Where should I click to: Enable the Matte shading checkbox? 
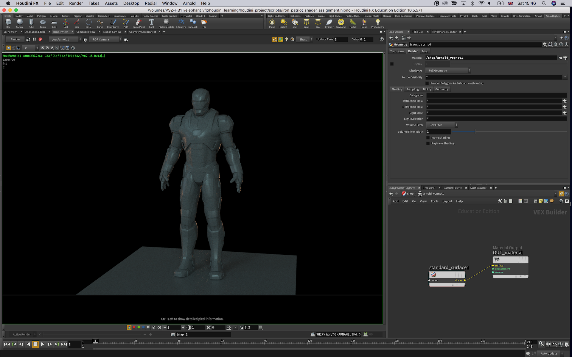point(428,138)
